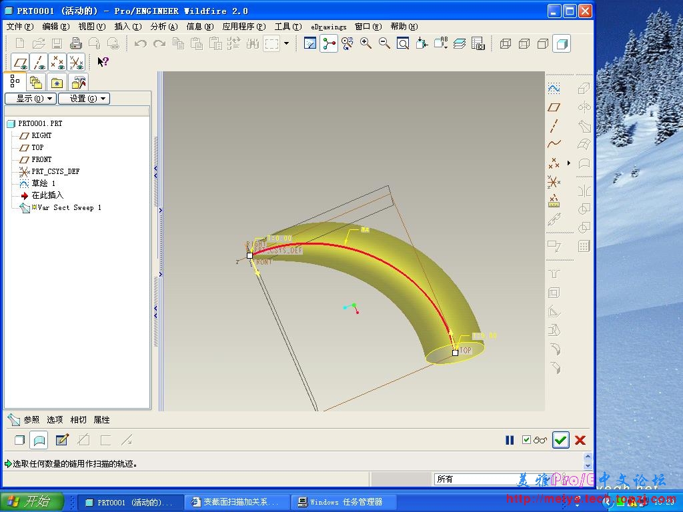Redo the undone action

[159, 43]
